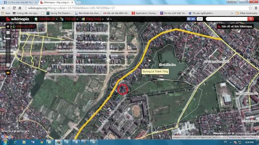Reload the page with refresh icon

point(14,8)
